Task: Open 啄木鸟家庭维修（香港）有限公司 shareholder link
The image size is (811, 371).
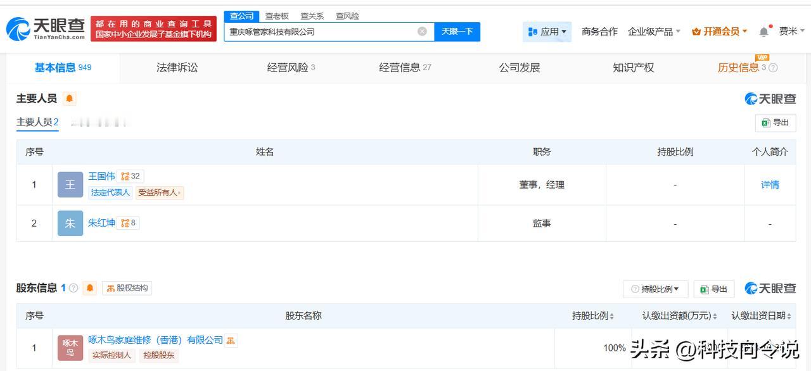Action: (155, 341)
